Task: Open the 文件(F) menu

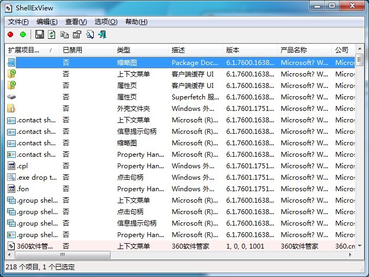Action: tap(18, 22)
